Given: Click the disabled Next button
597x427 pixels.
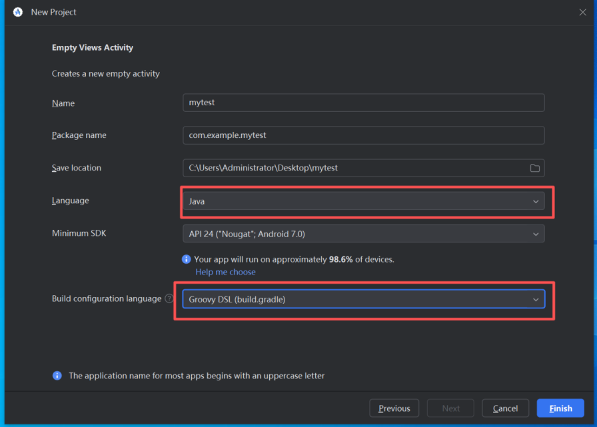Looking at the screenshot, I should pyautogui.click(x=450, y=408).
